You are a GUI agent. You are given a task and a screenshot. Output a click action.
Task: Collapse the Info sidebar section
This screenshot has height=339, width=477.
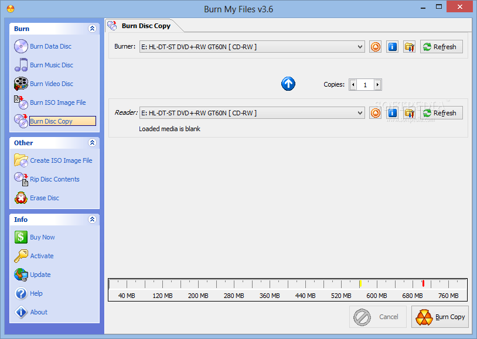[x=92, y=219]
